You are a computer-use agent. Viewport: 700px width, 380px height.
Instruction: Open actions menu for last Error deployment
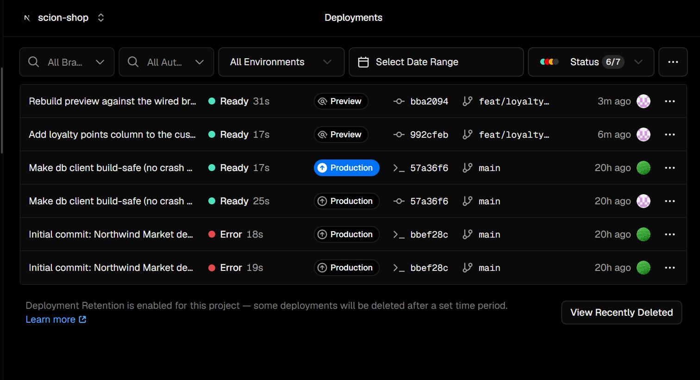point(669,268)
